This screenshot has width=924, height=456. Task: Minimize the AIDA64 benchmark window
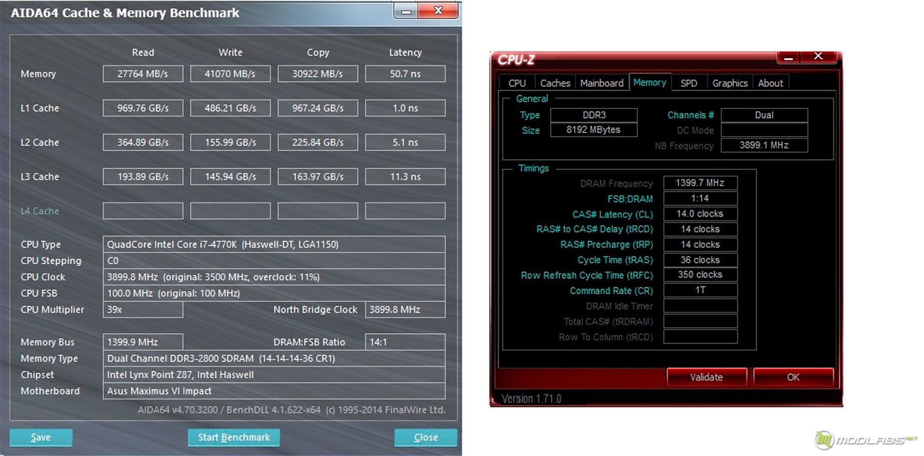coord(406,11)
